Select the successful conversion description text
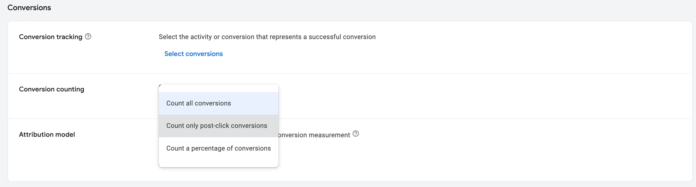The width and height of the screenshot is (696, 187). 267,37
